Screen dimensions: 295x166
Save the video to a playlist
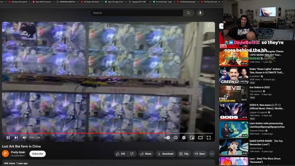200,154
